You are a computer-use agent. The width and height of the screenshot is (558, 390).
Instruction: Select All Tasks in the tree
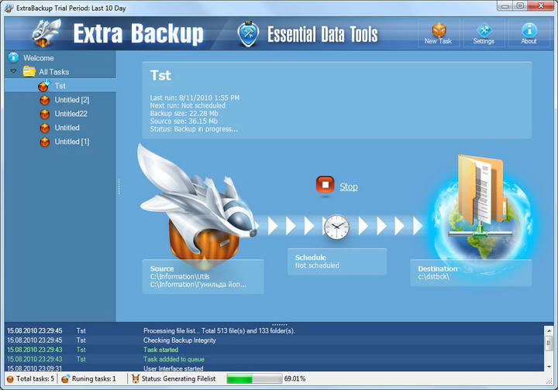point(54,72)
